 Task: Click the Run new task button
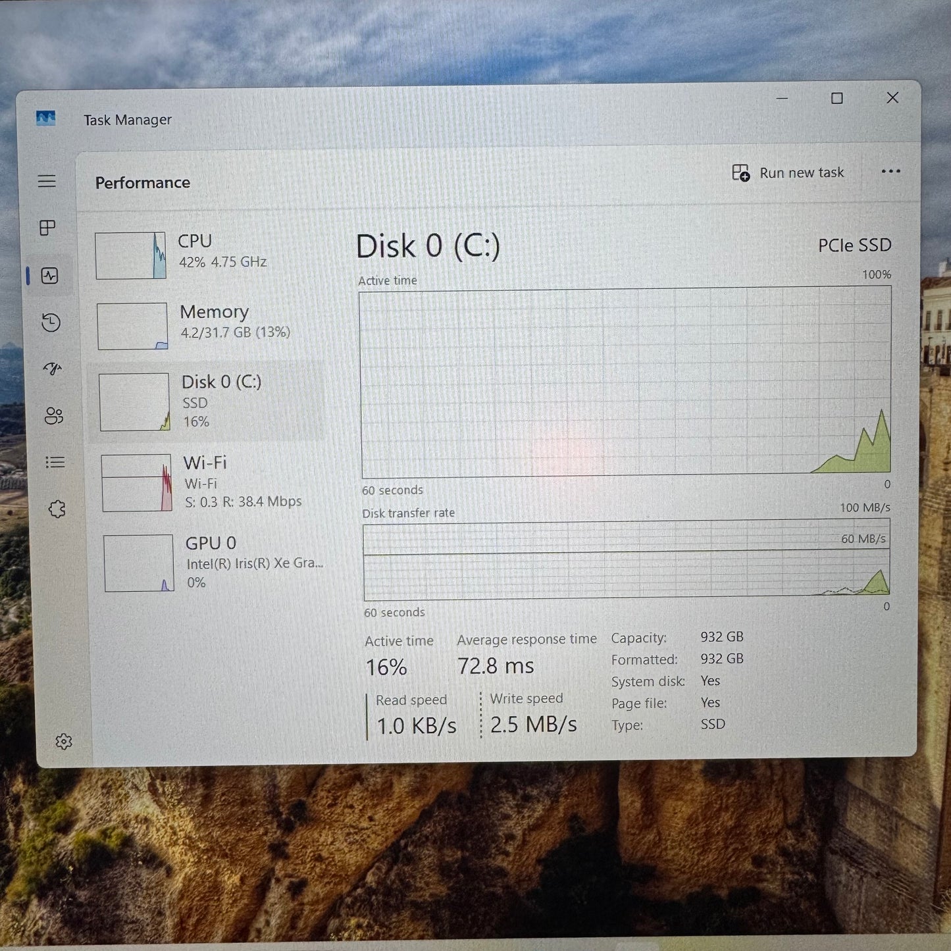point(788,172)
